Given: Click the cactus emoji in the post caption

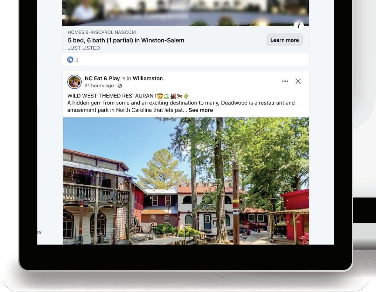Looking at the screenshot, I should click(186, 96).
